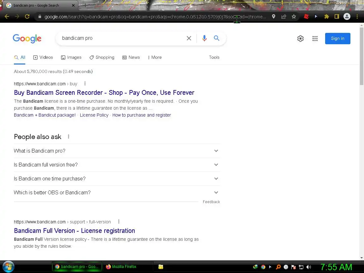Viewport: 364px width, 273px height.
Task: Open the Chrome profile avatar
Action: pos(347,16)
